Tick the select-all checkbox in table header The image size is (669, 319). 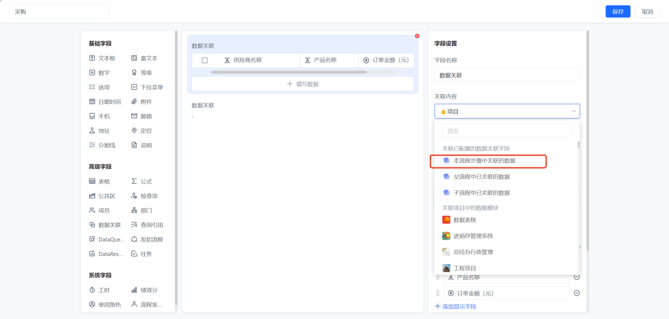205,60
